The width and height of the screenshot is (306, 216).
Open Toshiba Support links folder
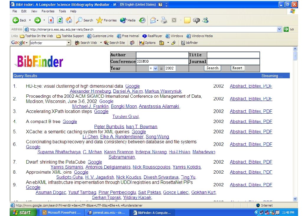[70, 36]
